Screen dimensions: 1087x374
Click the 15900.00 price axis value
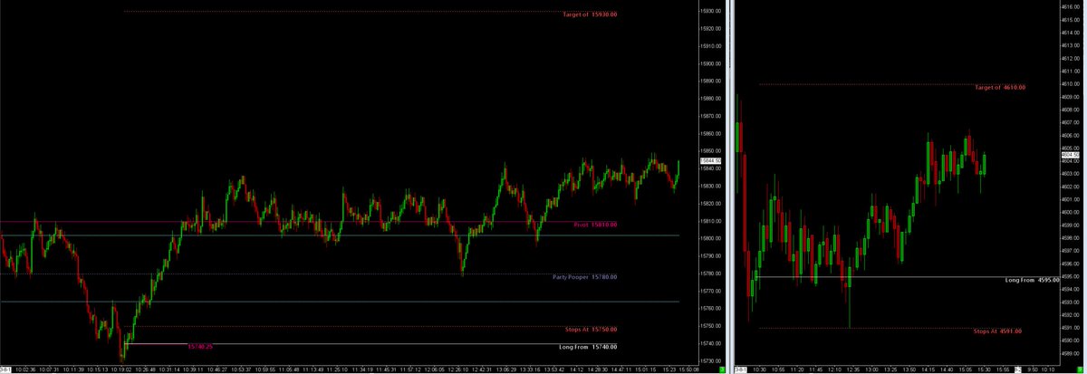click(710, 63)
